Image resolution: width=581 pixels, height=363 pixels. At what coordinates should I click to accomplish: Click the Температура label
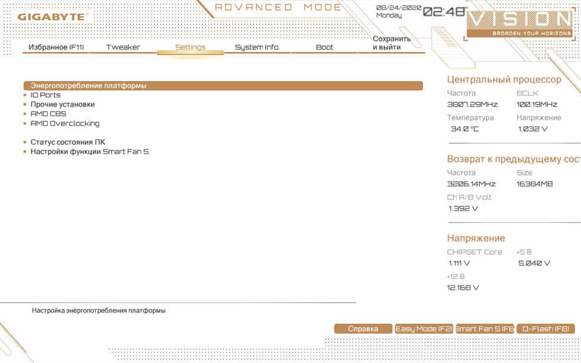[471, 118]
